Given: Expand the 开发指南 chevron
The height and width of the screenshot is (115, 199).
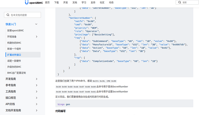Looking at the screenshot, I should point(37,79).
